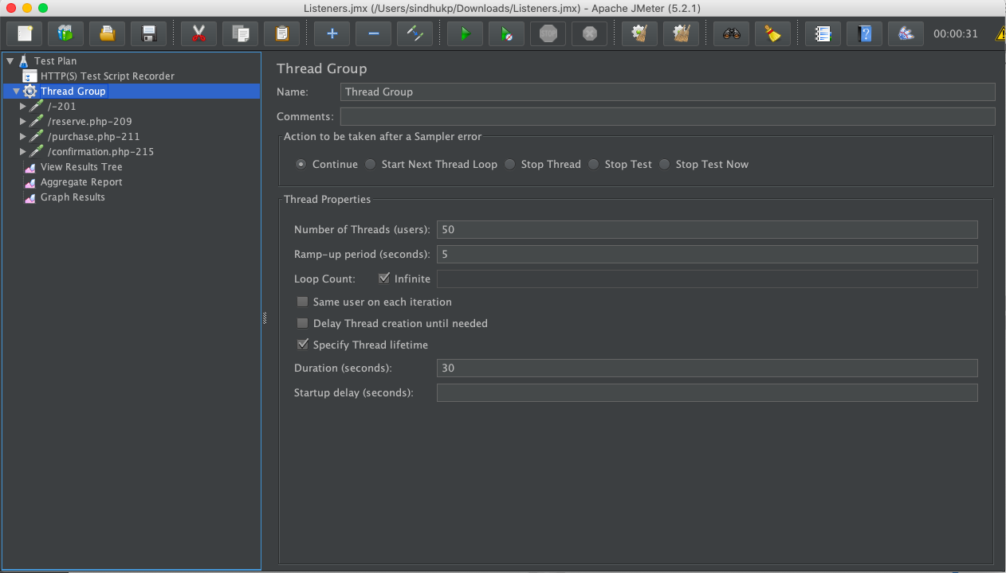
Task: Open the Templates toolbar icon
Action: point(66,34)
